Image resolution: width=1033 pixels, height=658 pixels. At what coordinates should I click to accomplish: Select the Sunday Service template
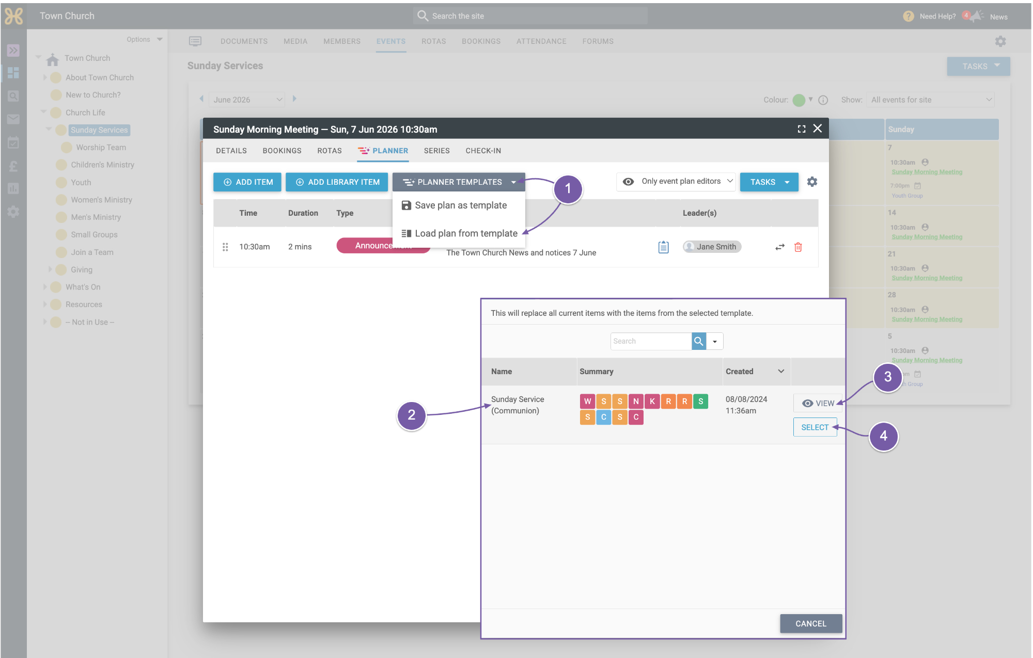[x=815, y=427]
